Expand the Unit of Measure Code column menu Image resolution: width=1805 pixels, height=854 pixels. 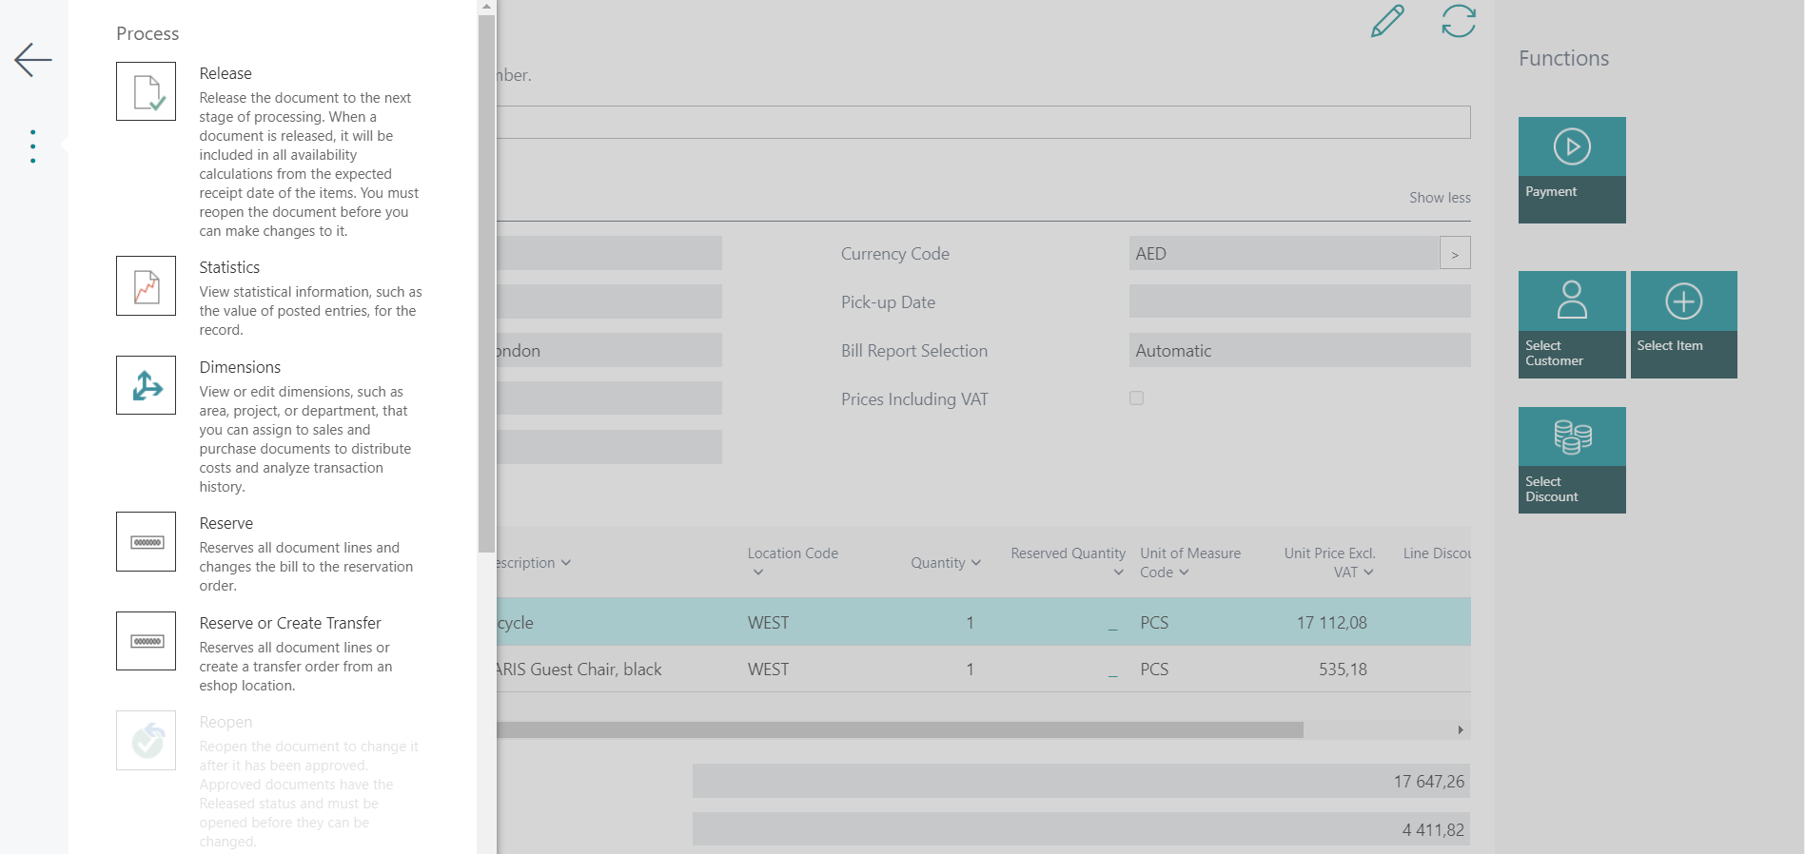coord(1184,573)
